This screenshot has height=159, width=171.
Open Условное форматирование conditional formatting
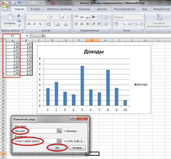click(x=158, y=21)
